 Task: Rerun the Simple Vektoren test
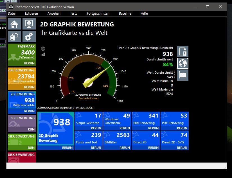[x=96, y=128]
